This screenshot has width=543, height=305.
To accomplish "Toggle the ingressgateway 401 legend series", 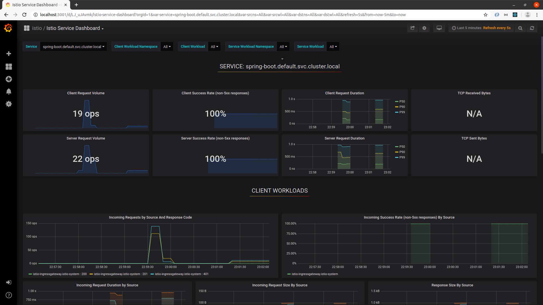I will point(181,274).
